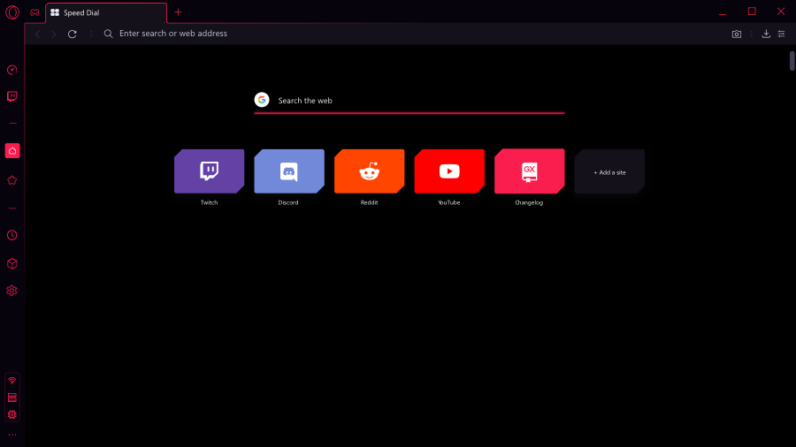Screen dimensions: 796x447
Task: Minimize the browser window
Action: pos(723,12)
